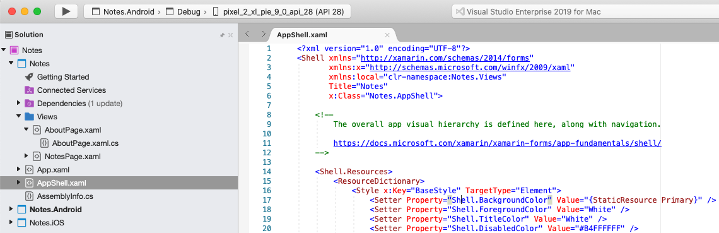Click the Shell.Resources opening tag
719x233 pixels.
(x=354, y=172)
